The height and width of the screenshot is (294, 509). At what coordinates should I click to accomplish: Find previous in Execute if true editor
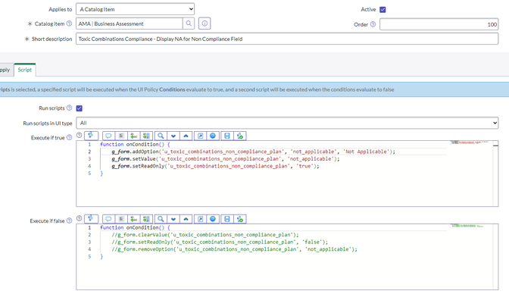pos(186,136)
